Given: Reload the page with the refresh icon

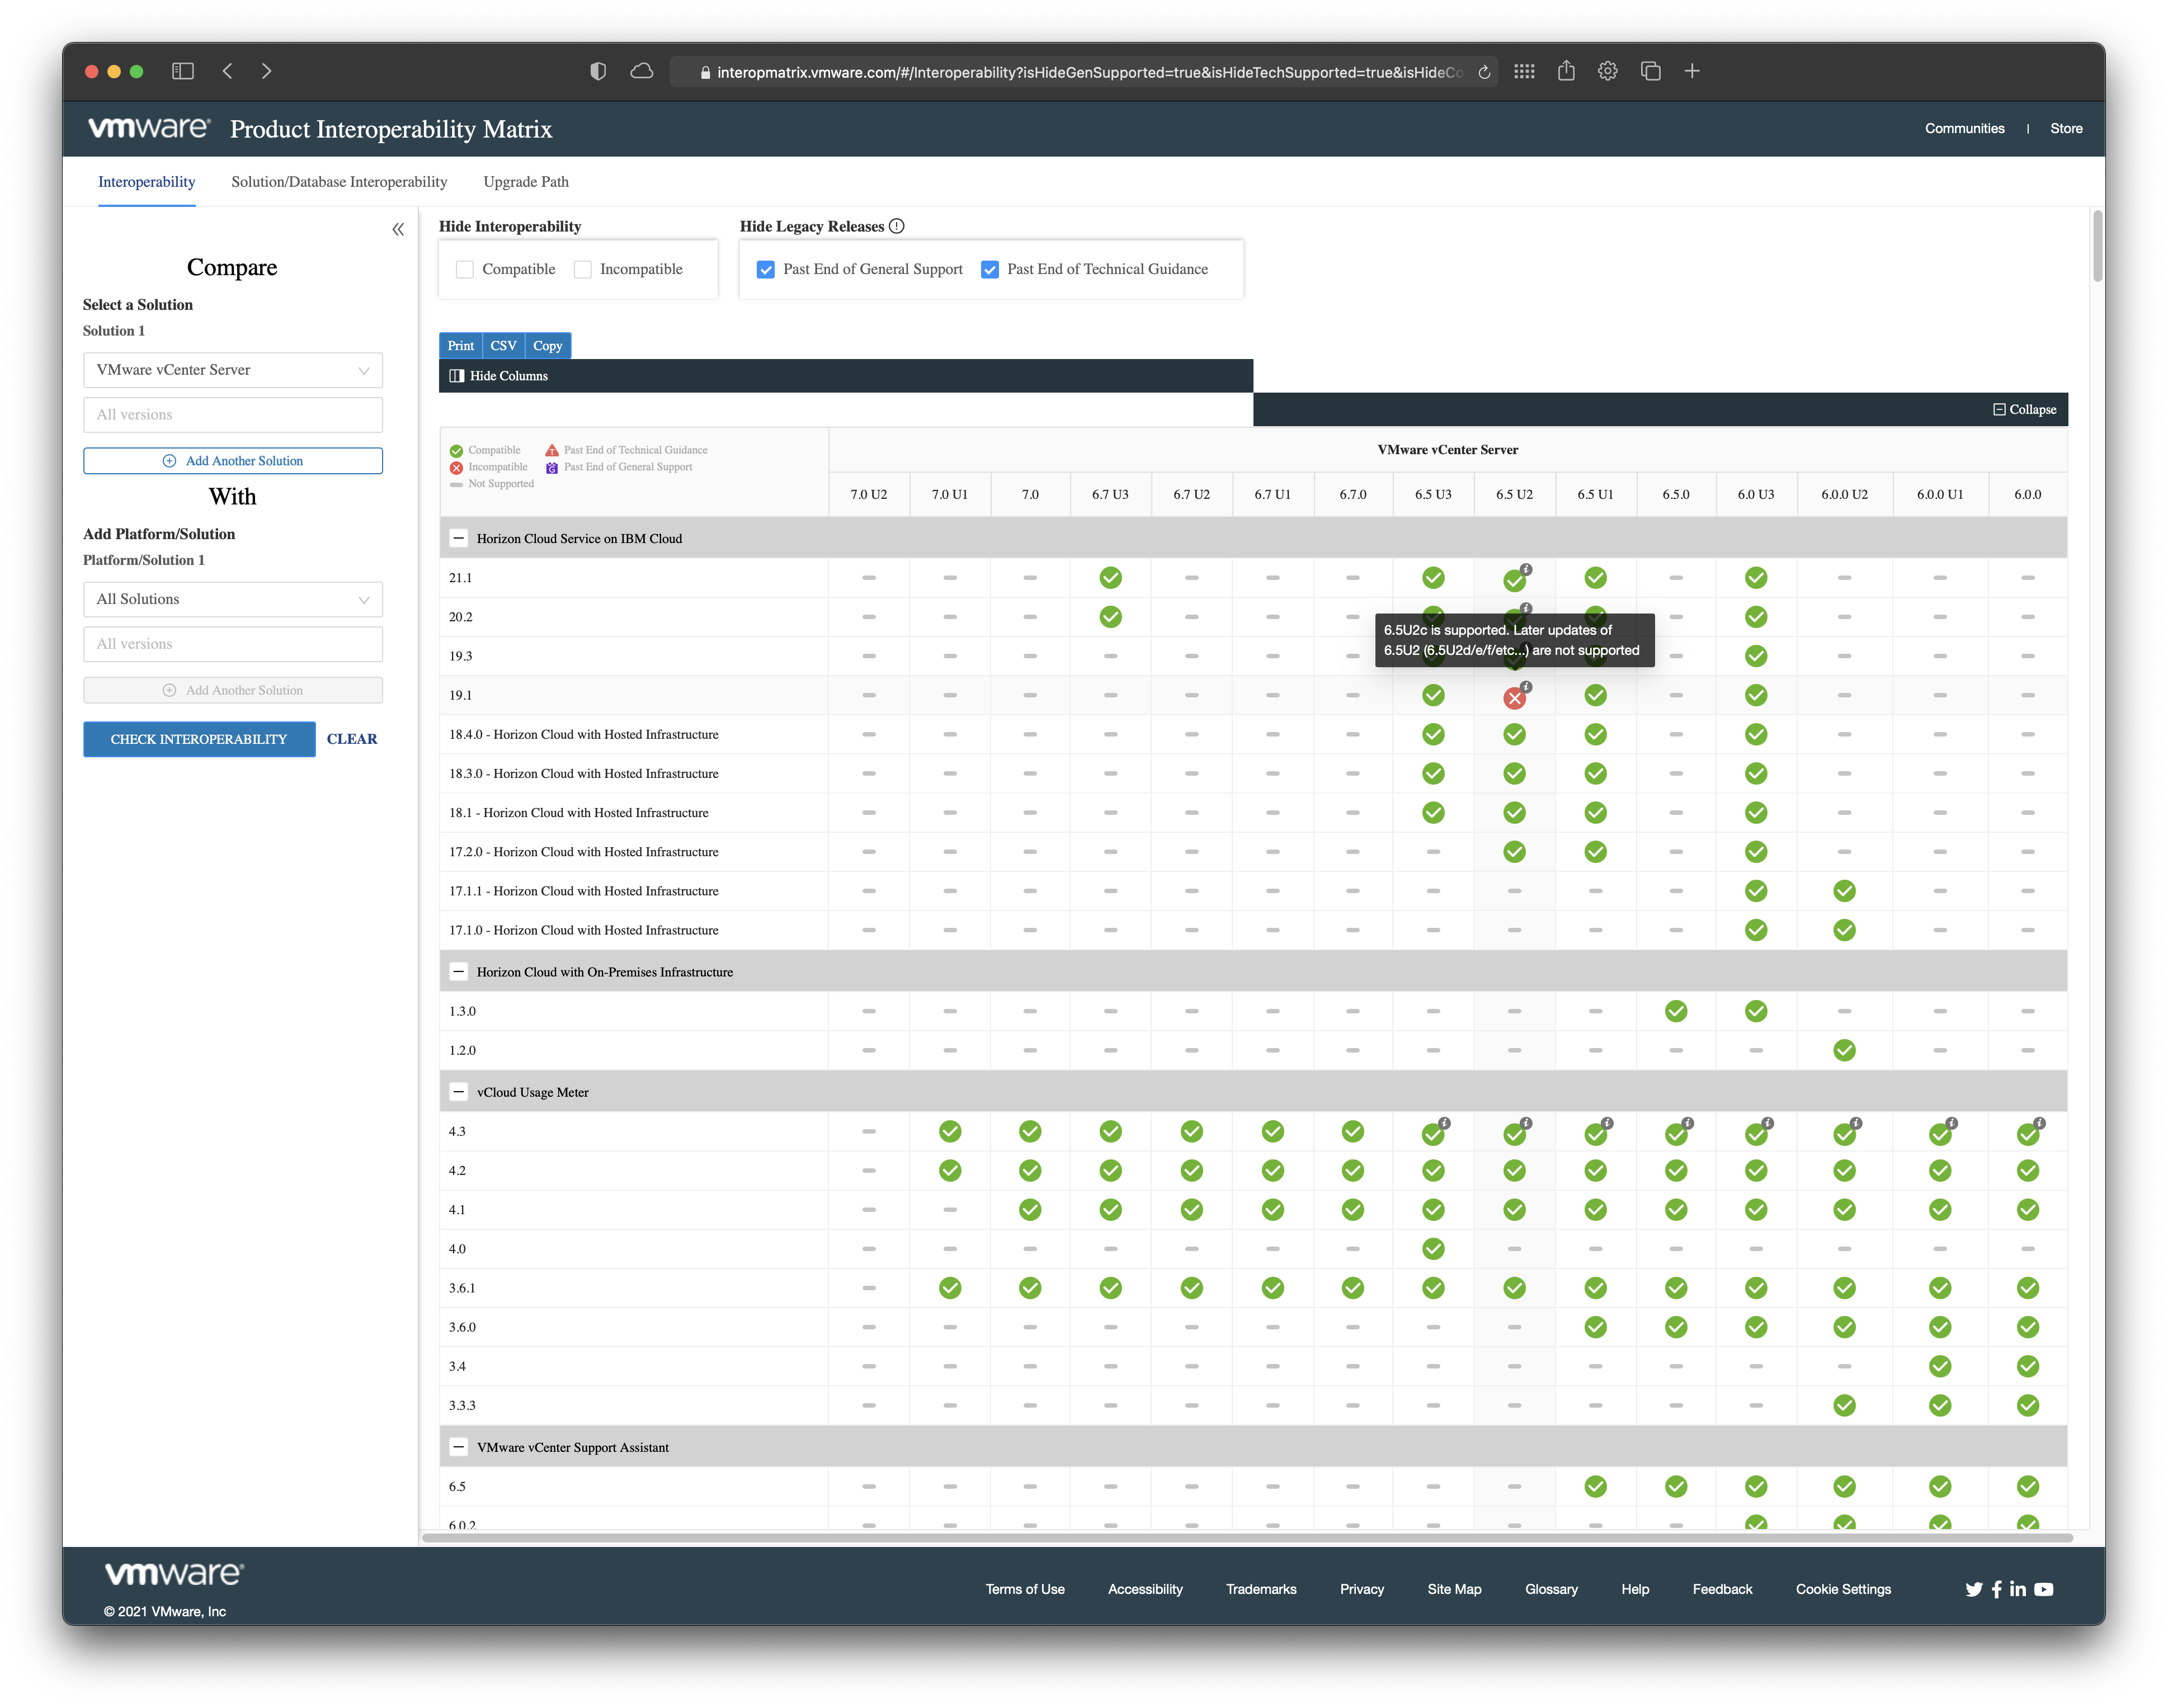Looking at the screenshot, I should [x=1484, y=72].
